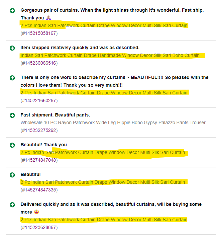Click praying hands emoji after "Thank you"
Image resolution: width=216 pixels, height=238 pixels.
pyautogui.click(x=48, y=18)
